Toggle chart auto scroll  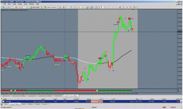[x=79, y=7]
